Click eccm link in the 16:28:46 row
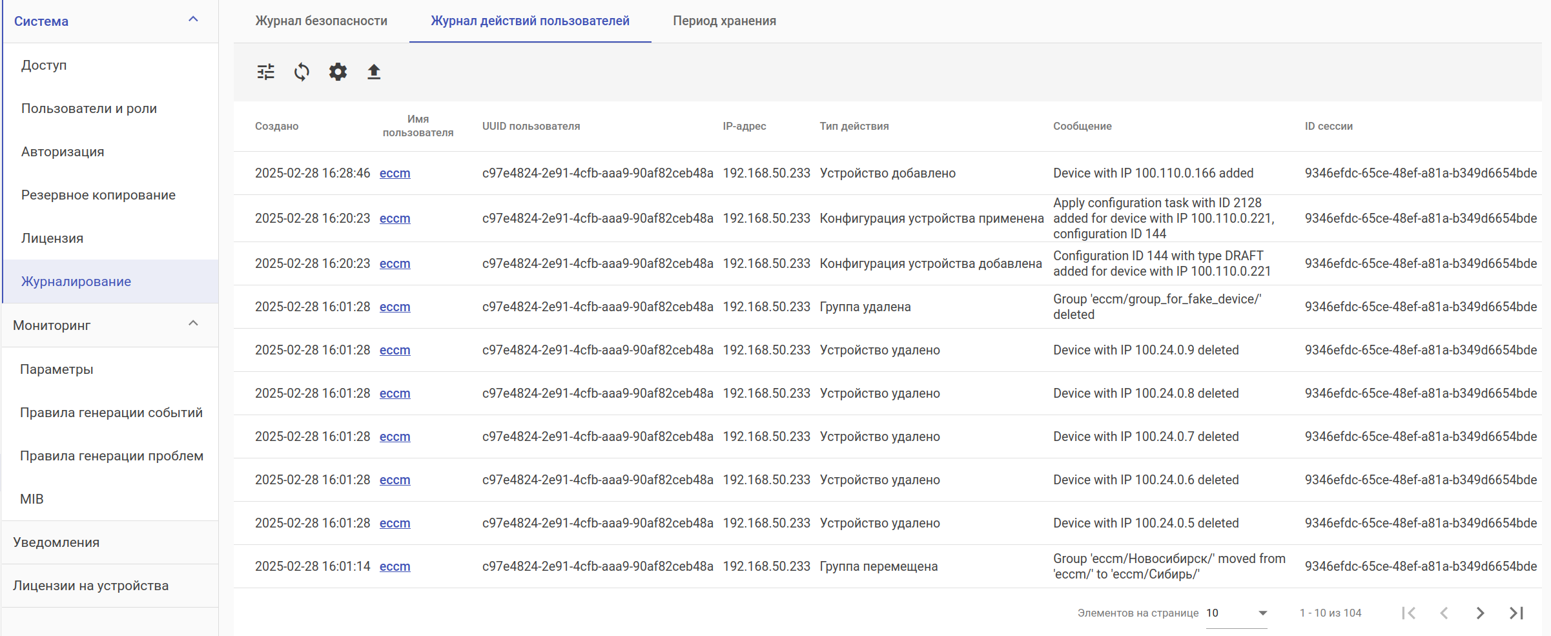The height and width of the screenshot is (636, 1551). [395, 173]
